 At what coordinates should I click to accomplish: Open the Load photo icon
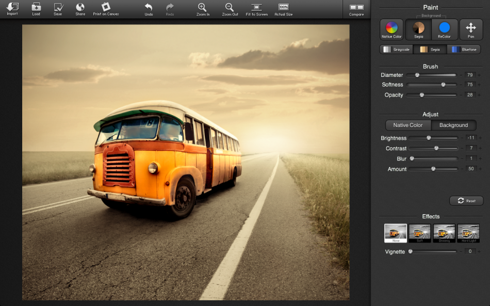tap(36, 8)
